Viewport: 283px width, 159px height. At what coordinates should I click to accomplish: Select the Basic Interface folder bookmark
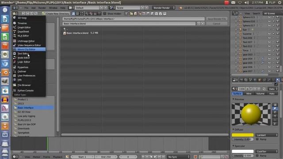click(x=34, y=108)
